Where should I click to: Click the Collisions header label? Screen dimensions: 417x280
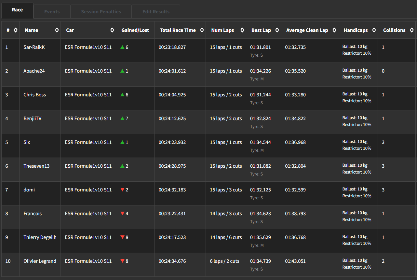tap(394, 30)
